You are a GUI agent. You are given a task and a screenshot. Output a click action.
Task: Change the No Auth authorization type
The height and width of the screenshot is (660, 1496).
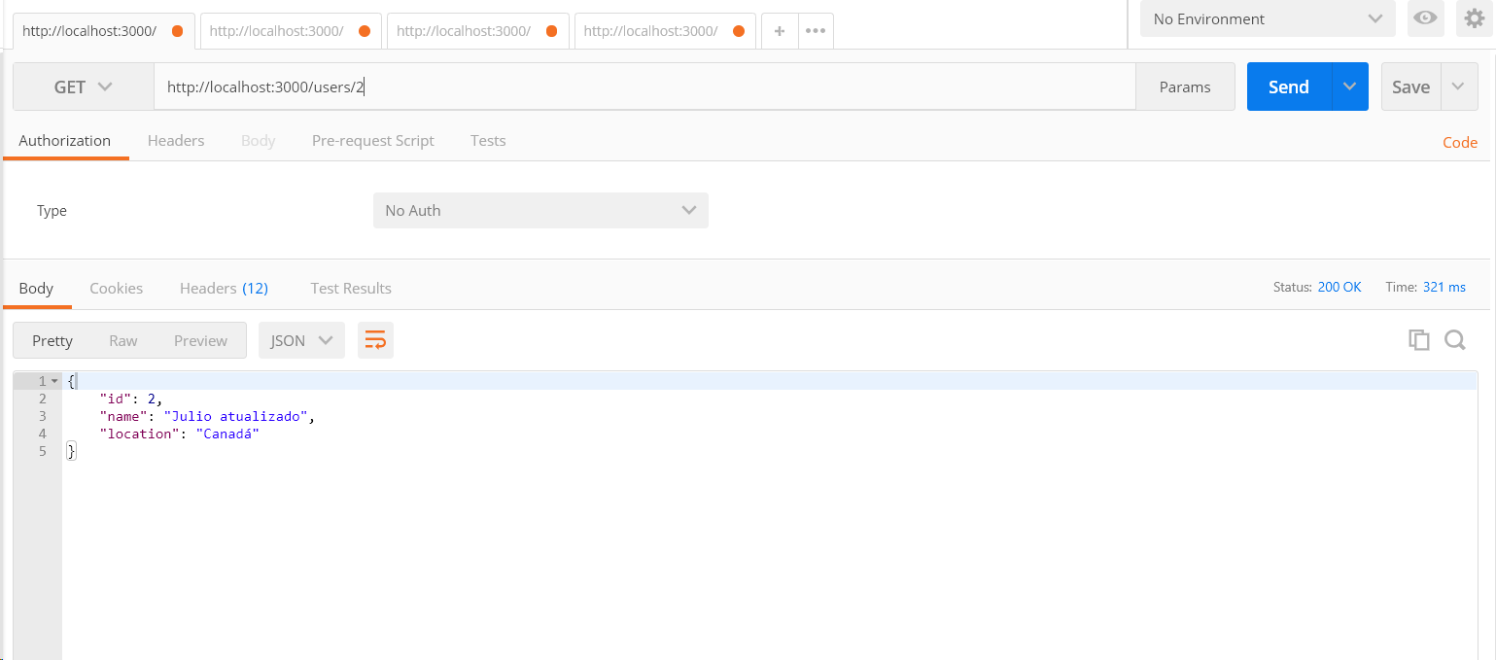pos(539,210)
